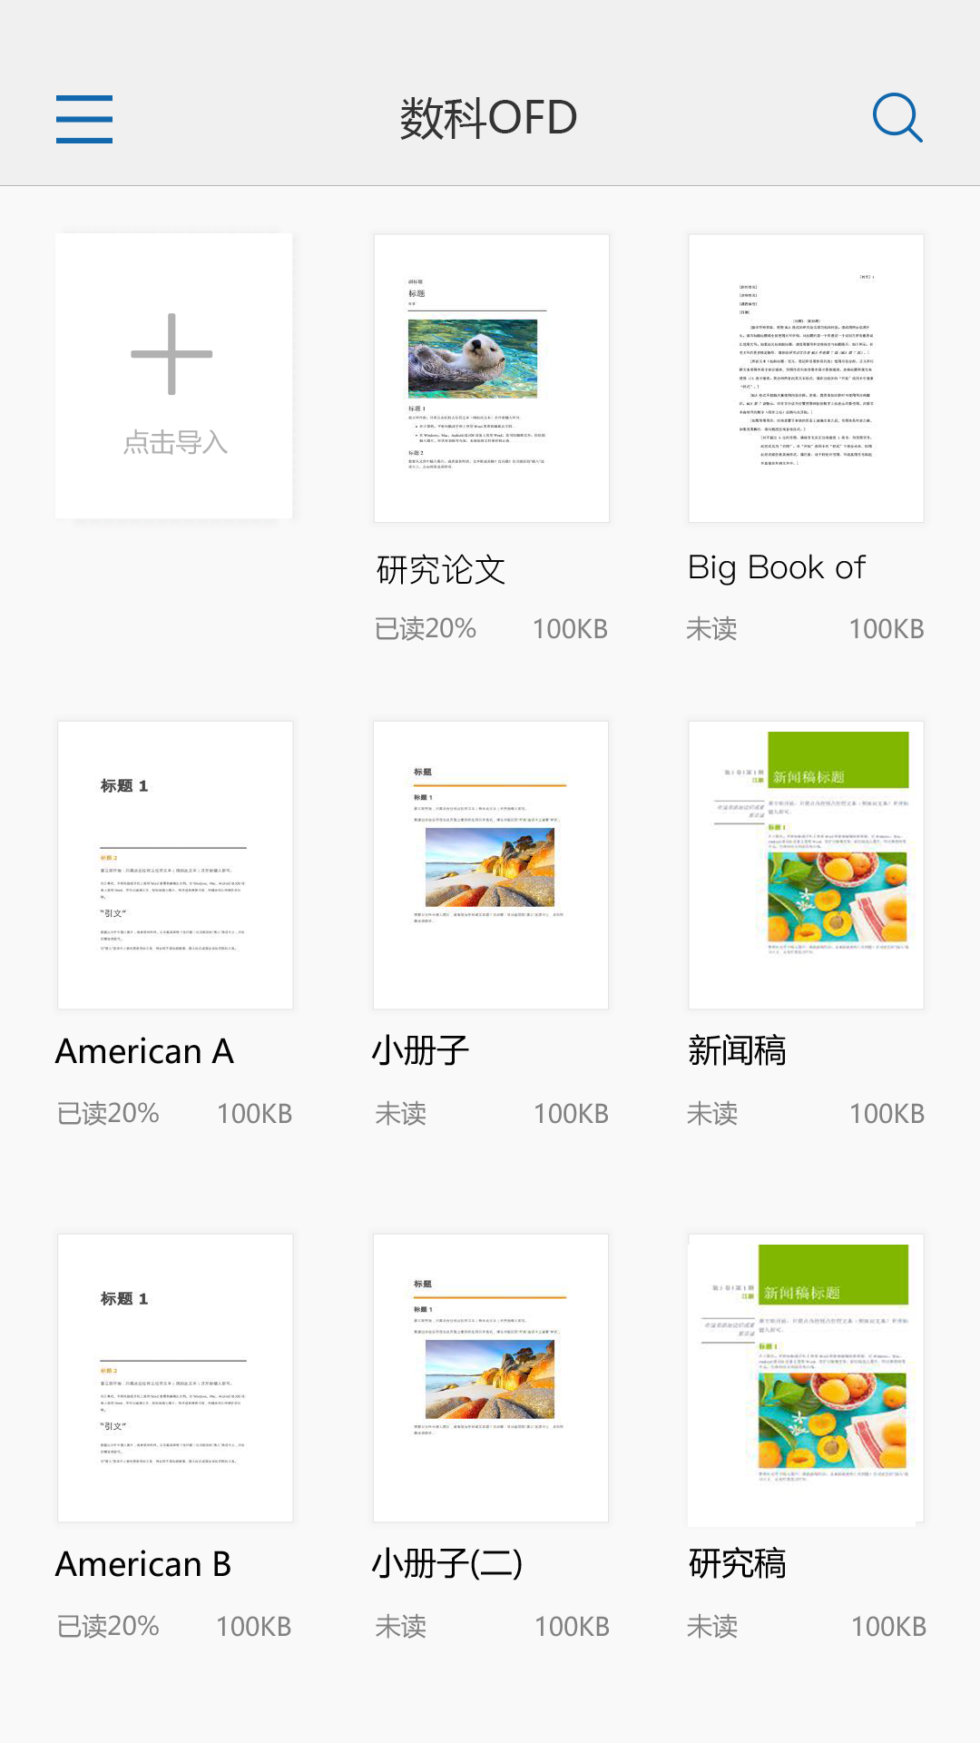Open the 研究稿 document thumbnail
Viewport: 980px width, 1743px height.
806,1377
